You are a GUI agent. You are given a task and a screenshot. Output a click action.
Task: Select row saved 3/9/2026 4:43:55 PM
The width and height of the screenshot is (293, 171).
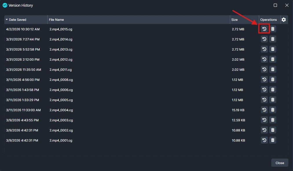coord(22,120)
